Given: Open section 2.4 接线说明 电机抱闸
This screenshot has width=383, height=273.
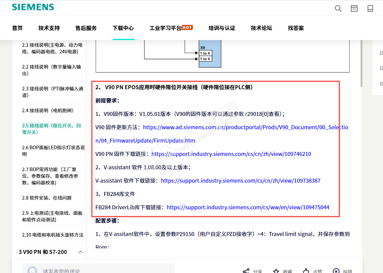Looking at the screenshot, I should pos(48,110).
